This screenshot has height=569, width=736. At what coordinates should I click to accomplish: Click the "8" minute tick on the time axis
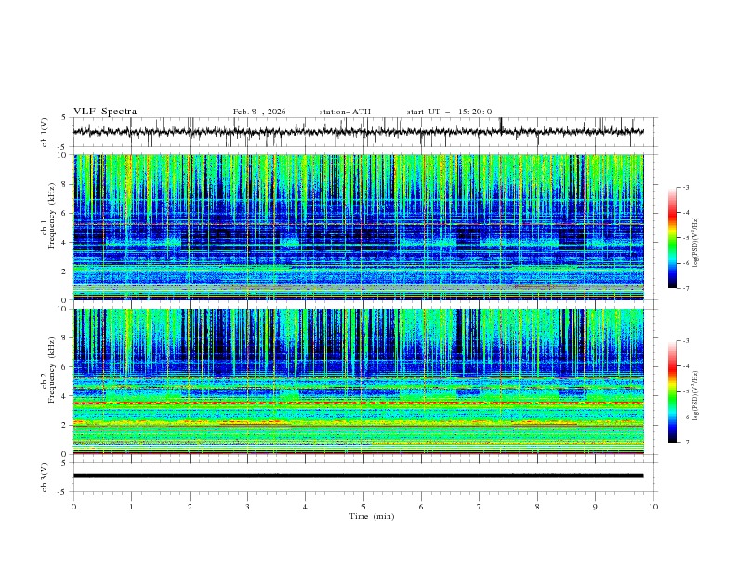tap(537, 507)
